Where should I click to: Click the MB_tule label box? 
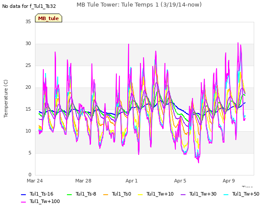49,18
